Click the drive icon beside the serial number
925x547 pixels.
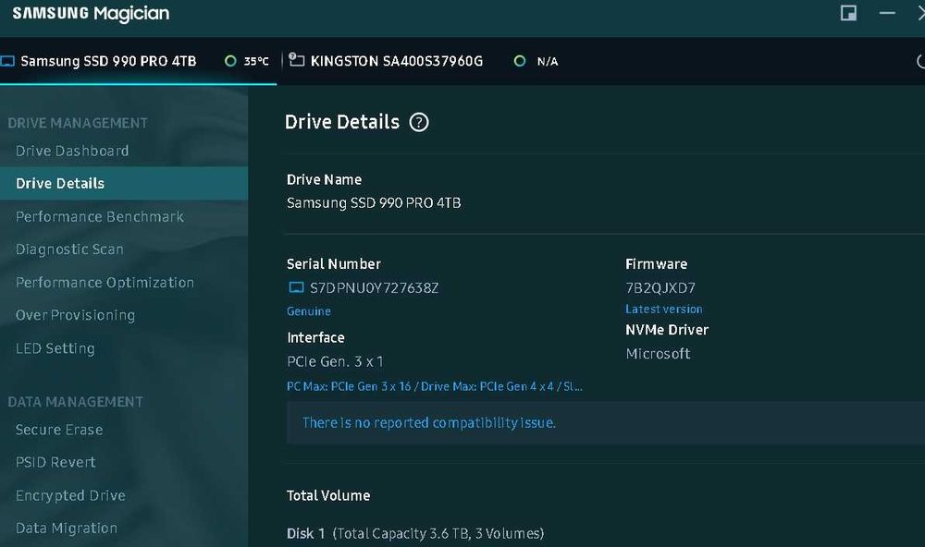click(x=296, y=287)
